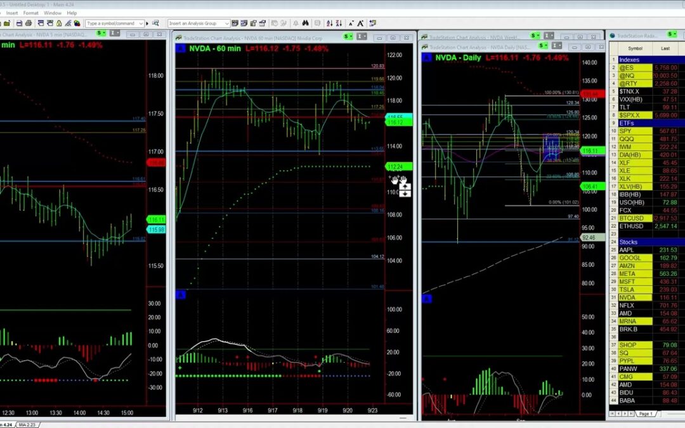Open the Insert an Analysis Group dropdown
685x428 pixels.
(226, 23)
